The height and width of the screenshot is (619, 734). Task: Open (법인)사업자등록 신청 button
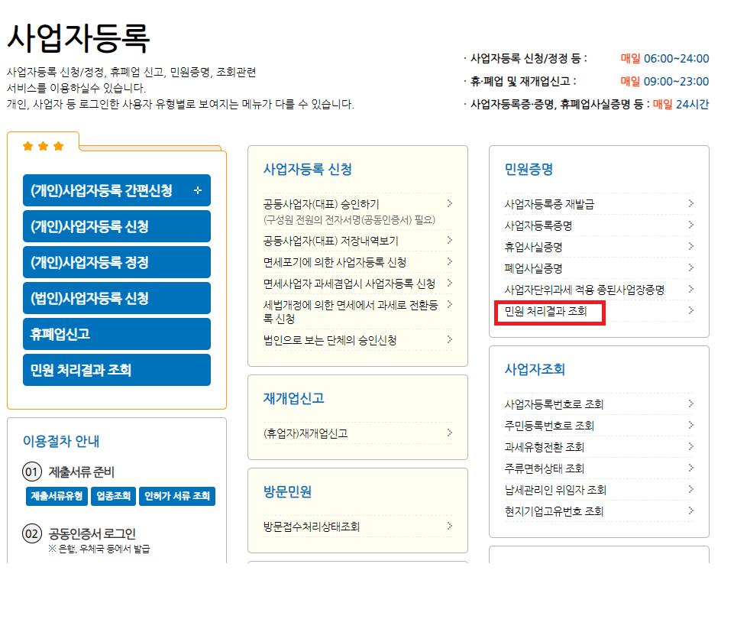click(x=117, y=298)
